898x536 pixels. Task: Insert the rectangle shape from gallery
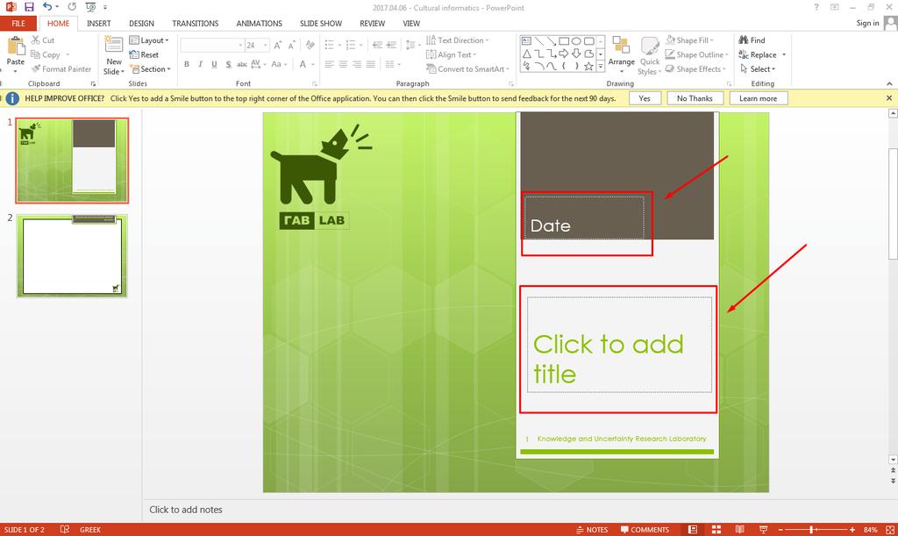[564, 41]
